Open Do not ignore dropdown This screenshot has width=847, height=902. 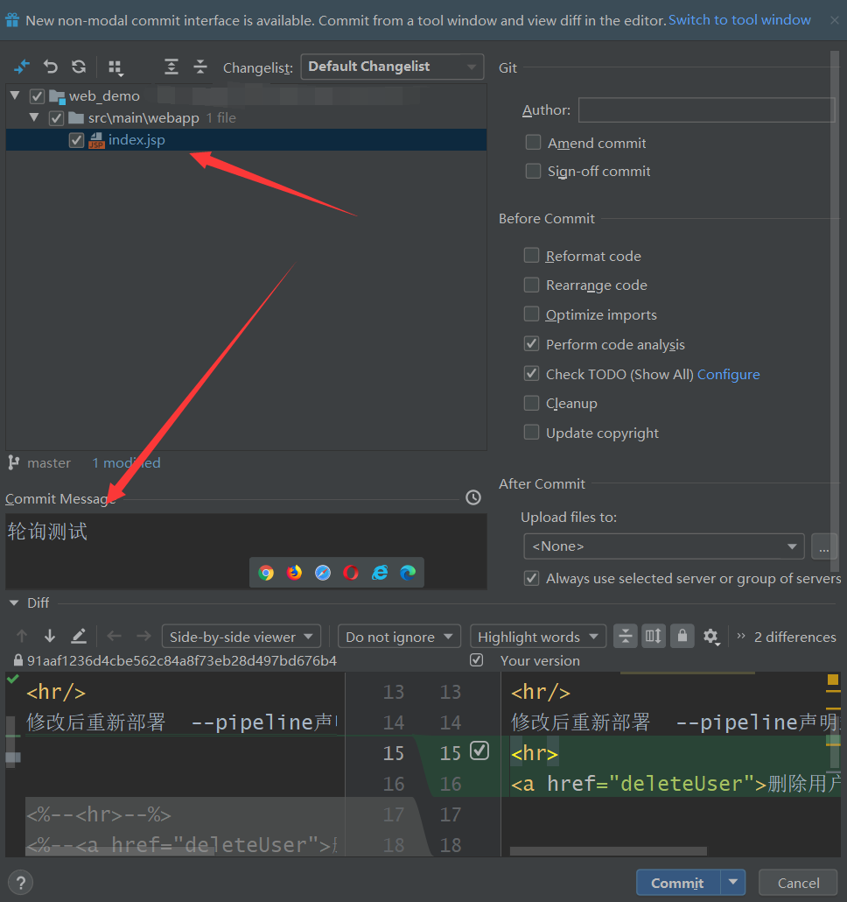coord(399,637)
